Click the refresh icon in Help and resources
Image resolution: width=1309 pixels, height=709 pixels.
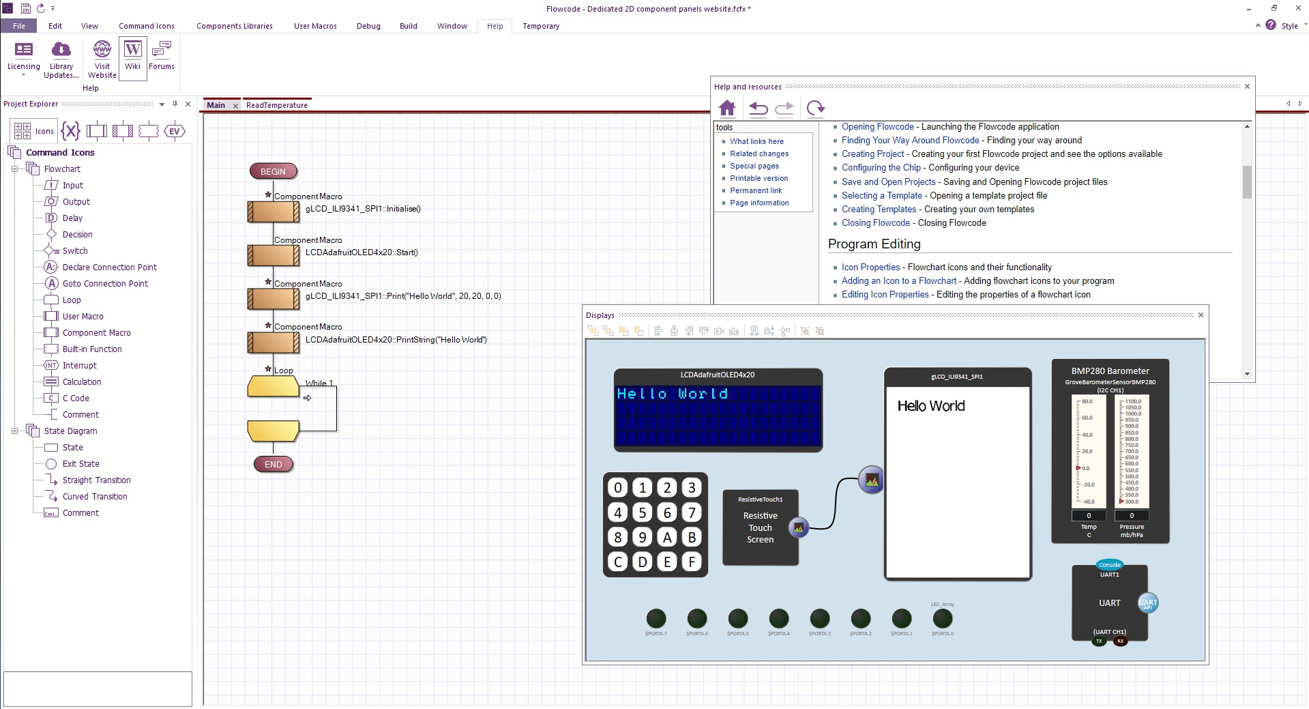click(x=815, y=108)
